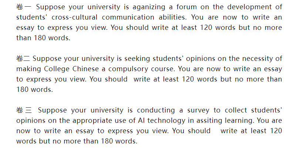Click the phrase 'cross-cultural' in first paragraph
This screenshot has width=304, height=156.
tap(74, 17)
